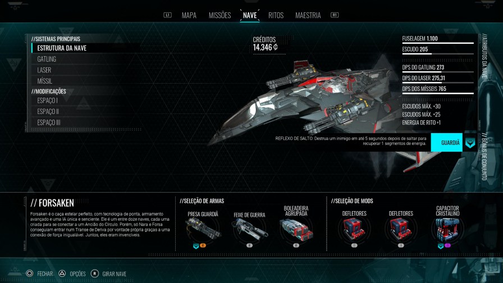Open the Missões tab
The image size is (503, 283).
point(220,15)
